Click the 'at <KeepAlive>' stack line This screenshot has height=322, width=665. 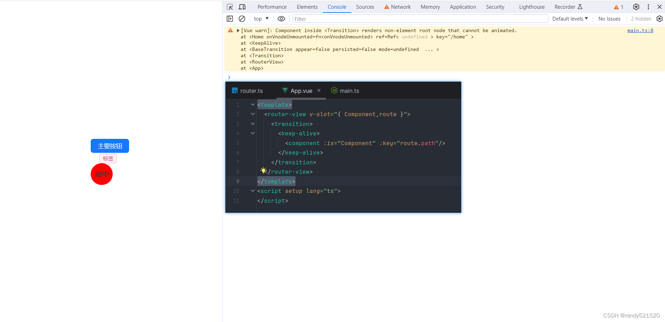[261, 43]
